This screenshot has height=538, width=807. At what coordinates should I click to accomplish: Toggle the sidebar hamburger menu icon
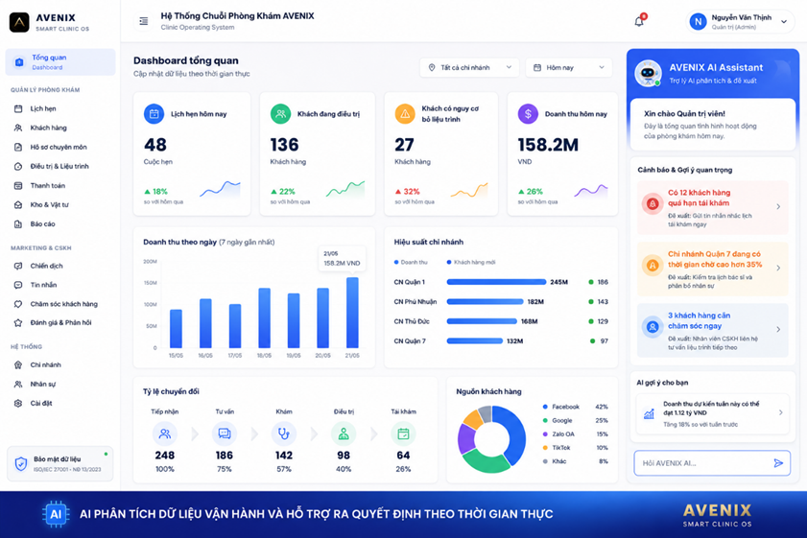[x=144, y=21]
